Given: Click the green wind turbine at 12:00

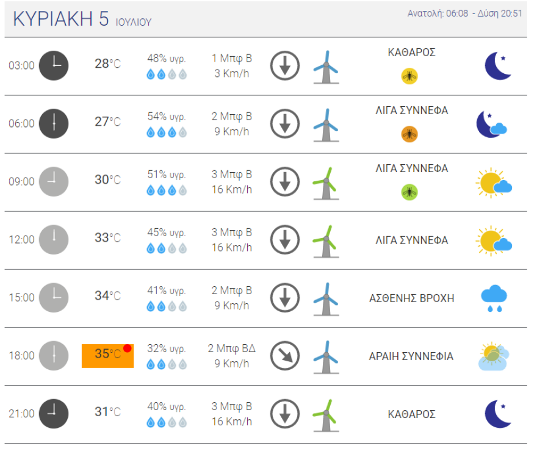Looking at the screenshot, I should tap(326, 240).
